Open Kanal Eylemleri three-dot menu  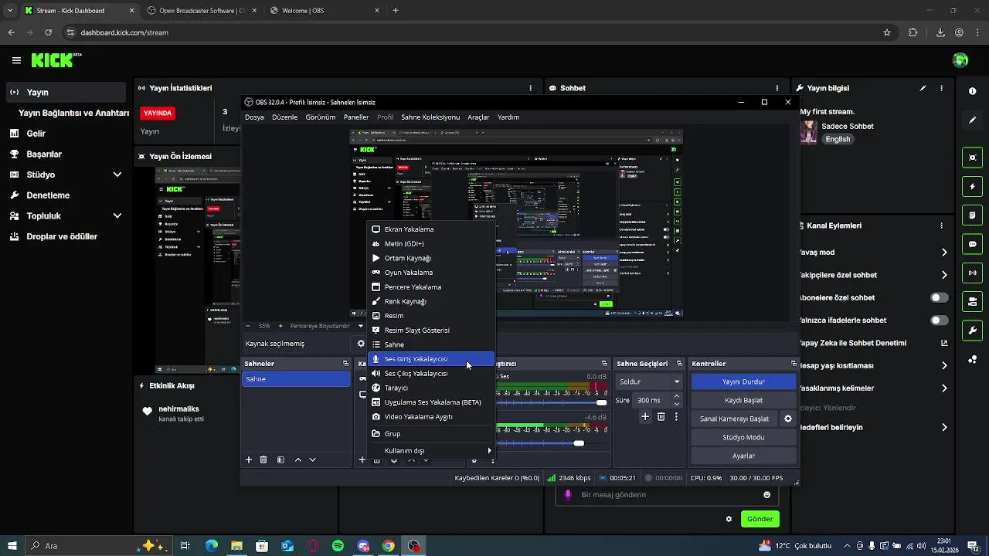pyautogui.click(x=941, y=225)
